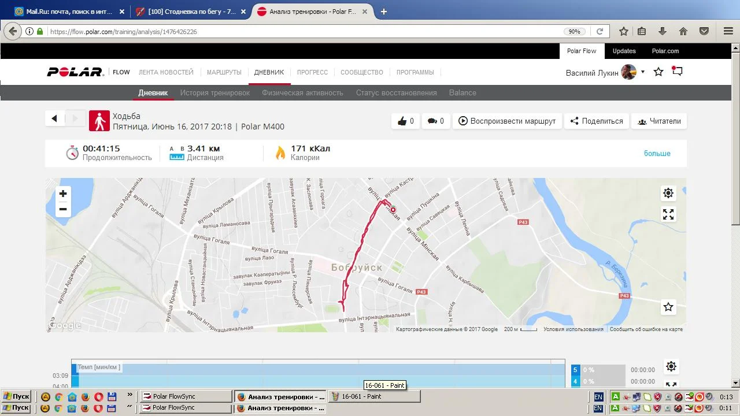
Task: Click the page scrollbar down arrow
Action: coord(735,382)
